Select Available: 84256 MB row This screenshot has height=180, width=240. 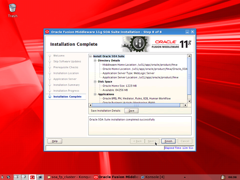[115, 90]
